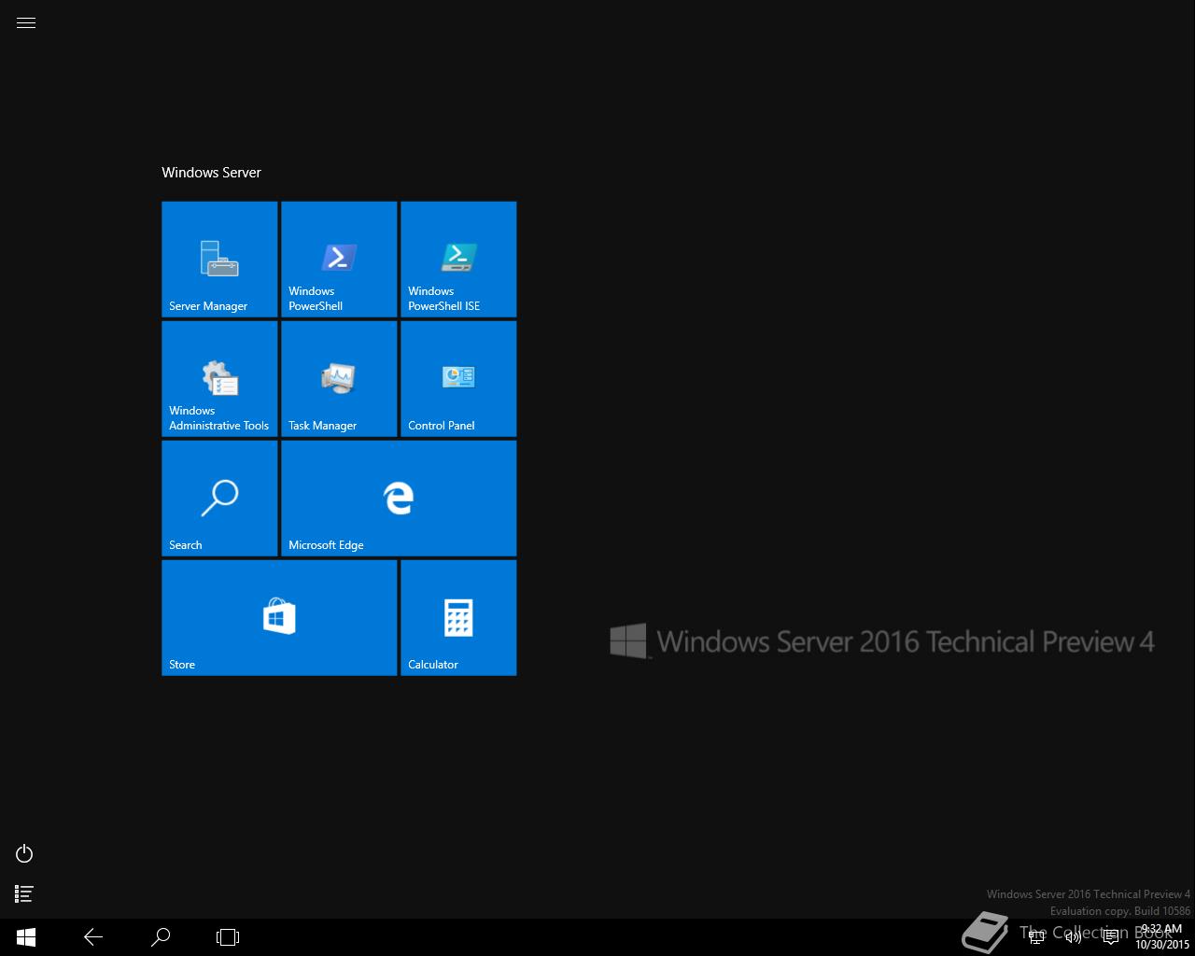Open the Store tile
Image resolution: width=1195 pixels, height=956 pixels.
coord(279,617)
